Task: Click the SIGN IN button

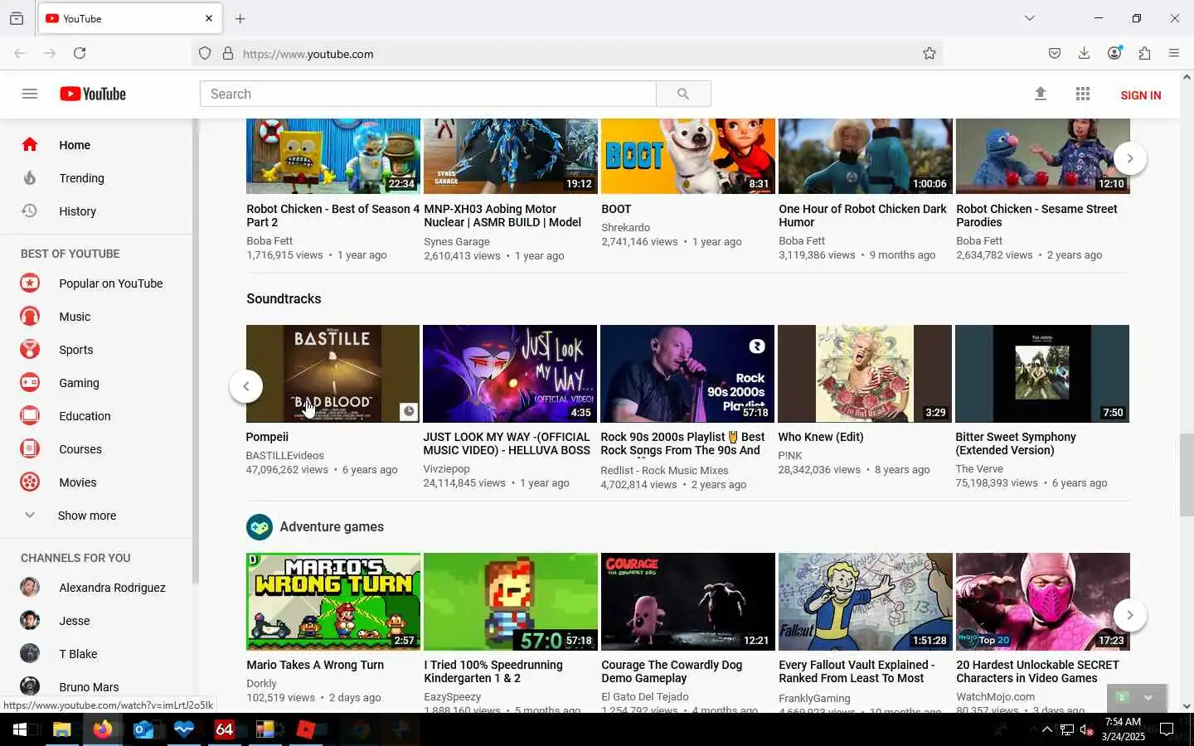Action: (1140, 94)
